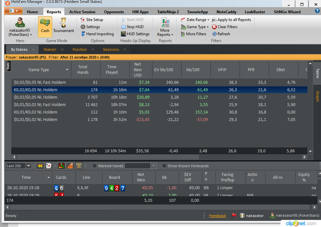The width and height of the screenshot is (321, 227).
Task: Open the Opponents ribbon tab
Action: pos(114,12)
